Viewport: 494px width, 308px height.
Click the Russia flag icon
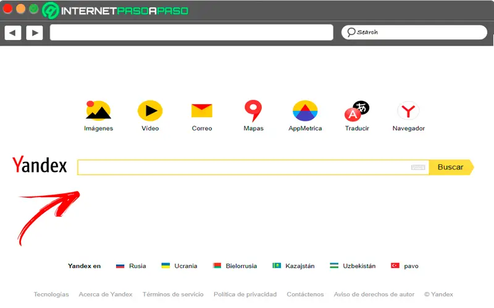[120, 266]
